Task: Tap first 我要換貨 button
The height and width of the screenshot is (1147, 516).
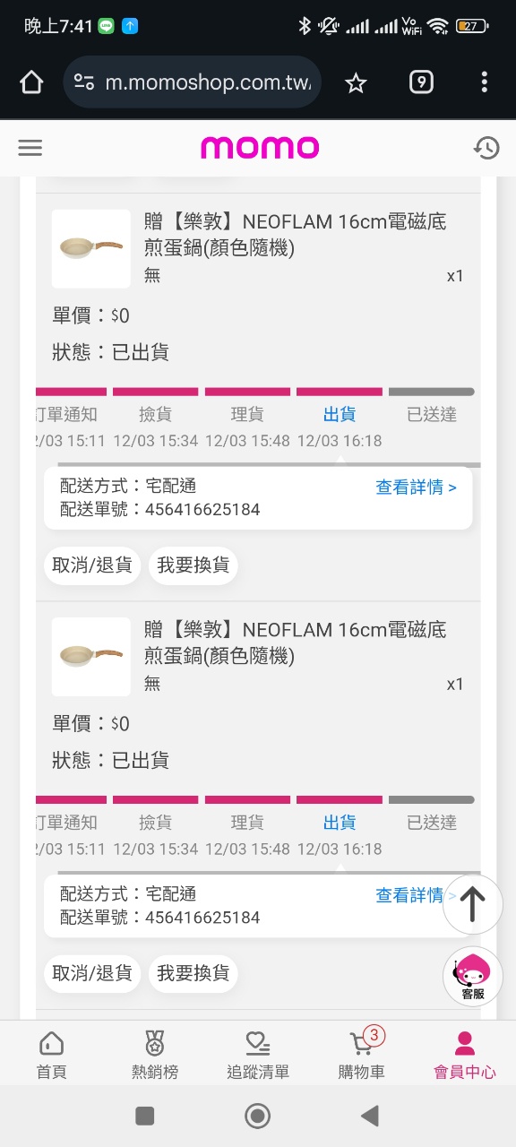Action: pyautogui.click(x=193, y=565)
